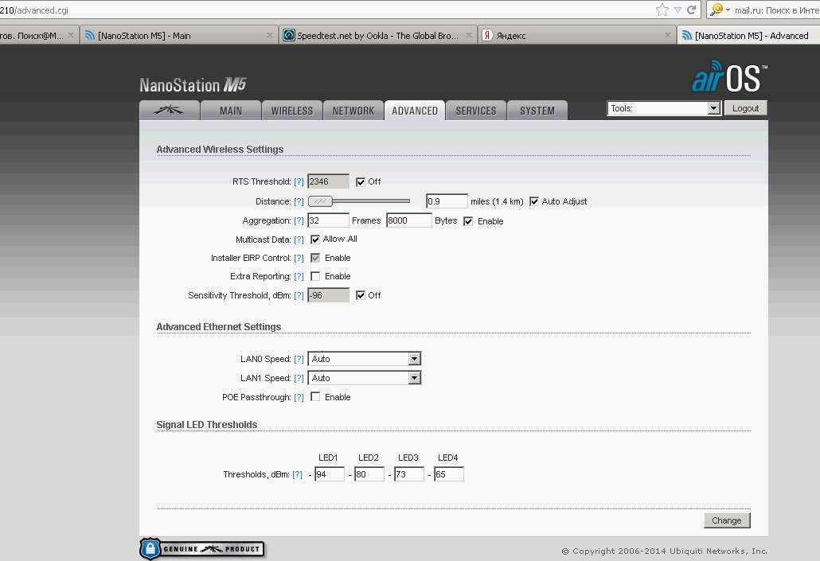Open the address bar history dropdown arrow

point(677,10)
